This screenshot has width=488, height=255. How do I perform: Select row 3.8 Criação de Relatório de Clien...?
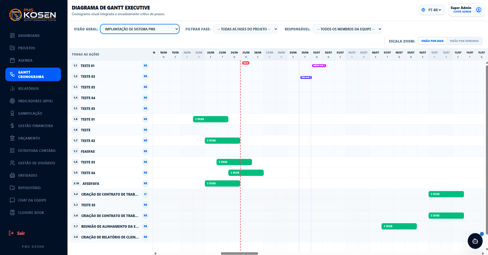click(x=110, y=237)
